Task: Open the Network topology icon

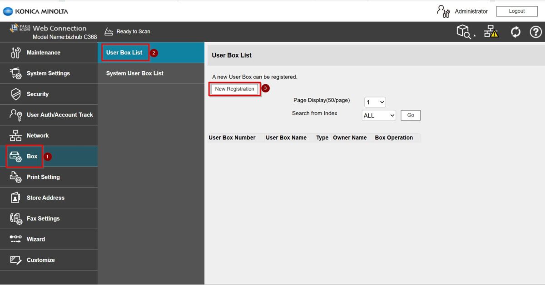Action: pyautogui.click(x=15, y=135)
